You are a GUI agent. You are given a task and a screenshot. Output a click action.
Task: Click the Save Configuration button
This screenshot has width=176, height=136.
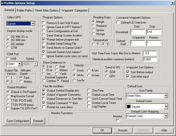18,121
